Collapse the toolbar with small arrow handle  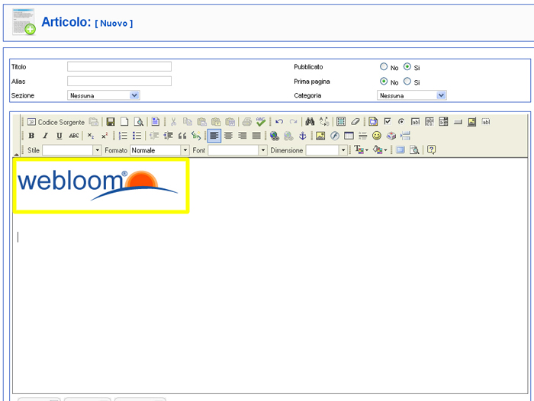point(16,155)
